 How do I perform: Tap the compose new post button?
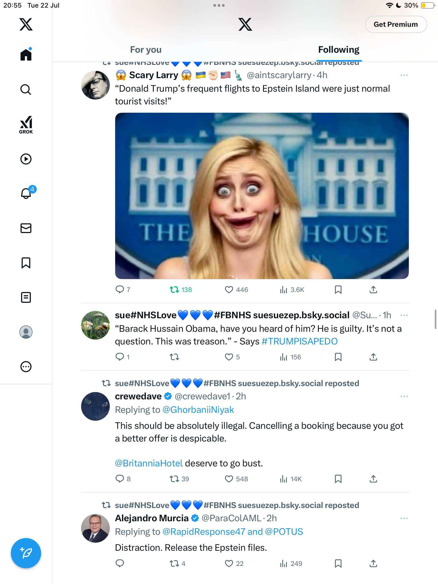26,553
